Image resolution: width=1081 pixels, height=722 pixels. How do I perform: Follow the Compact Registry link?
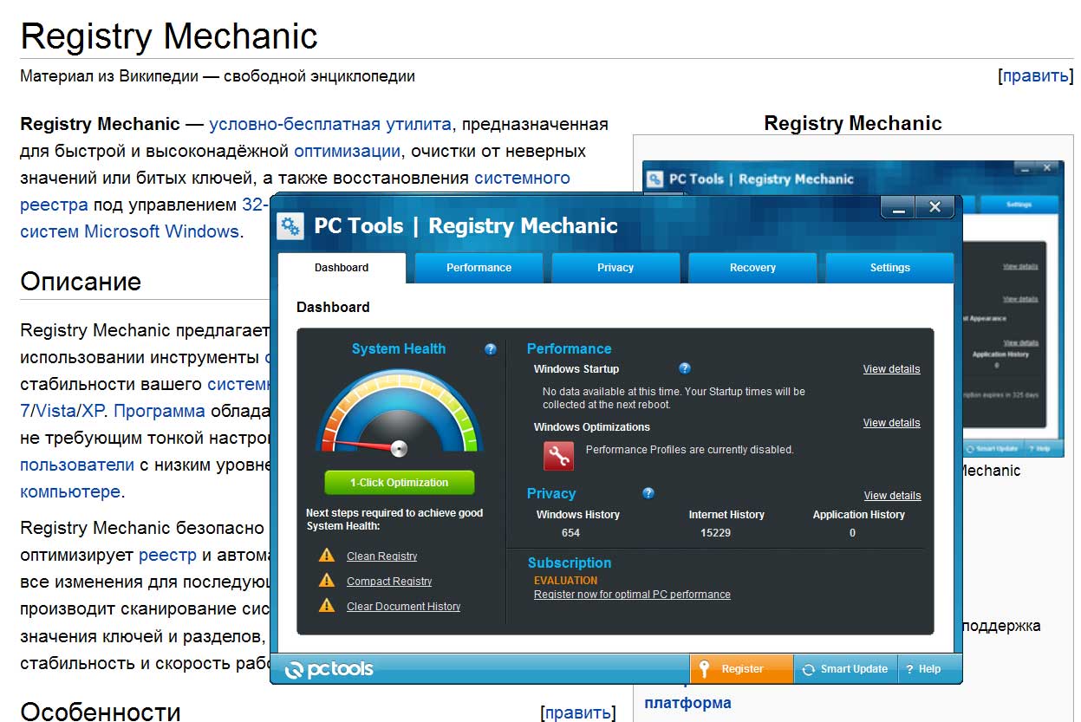[389, 582]
